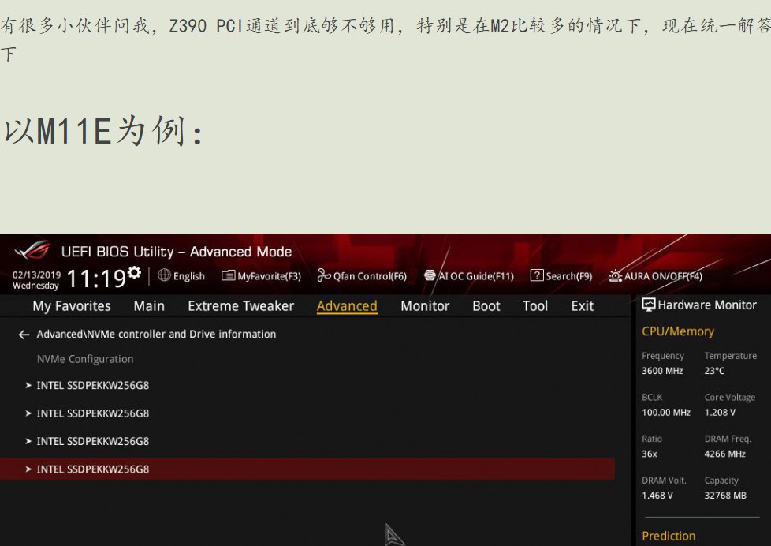Image resolution: width=771 pixels, height=546 pixels.
Task: Click the 以M11E为例 heading text
Action: click(x=103, y=131)
